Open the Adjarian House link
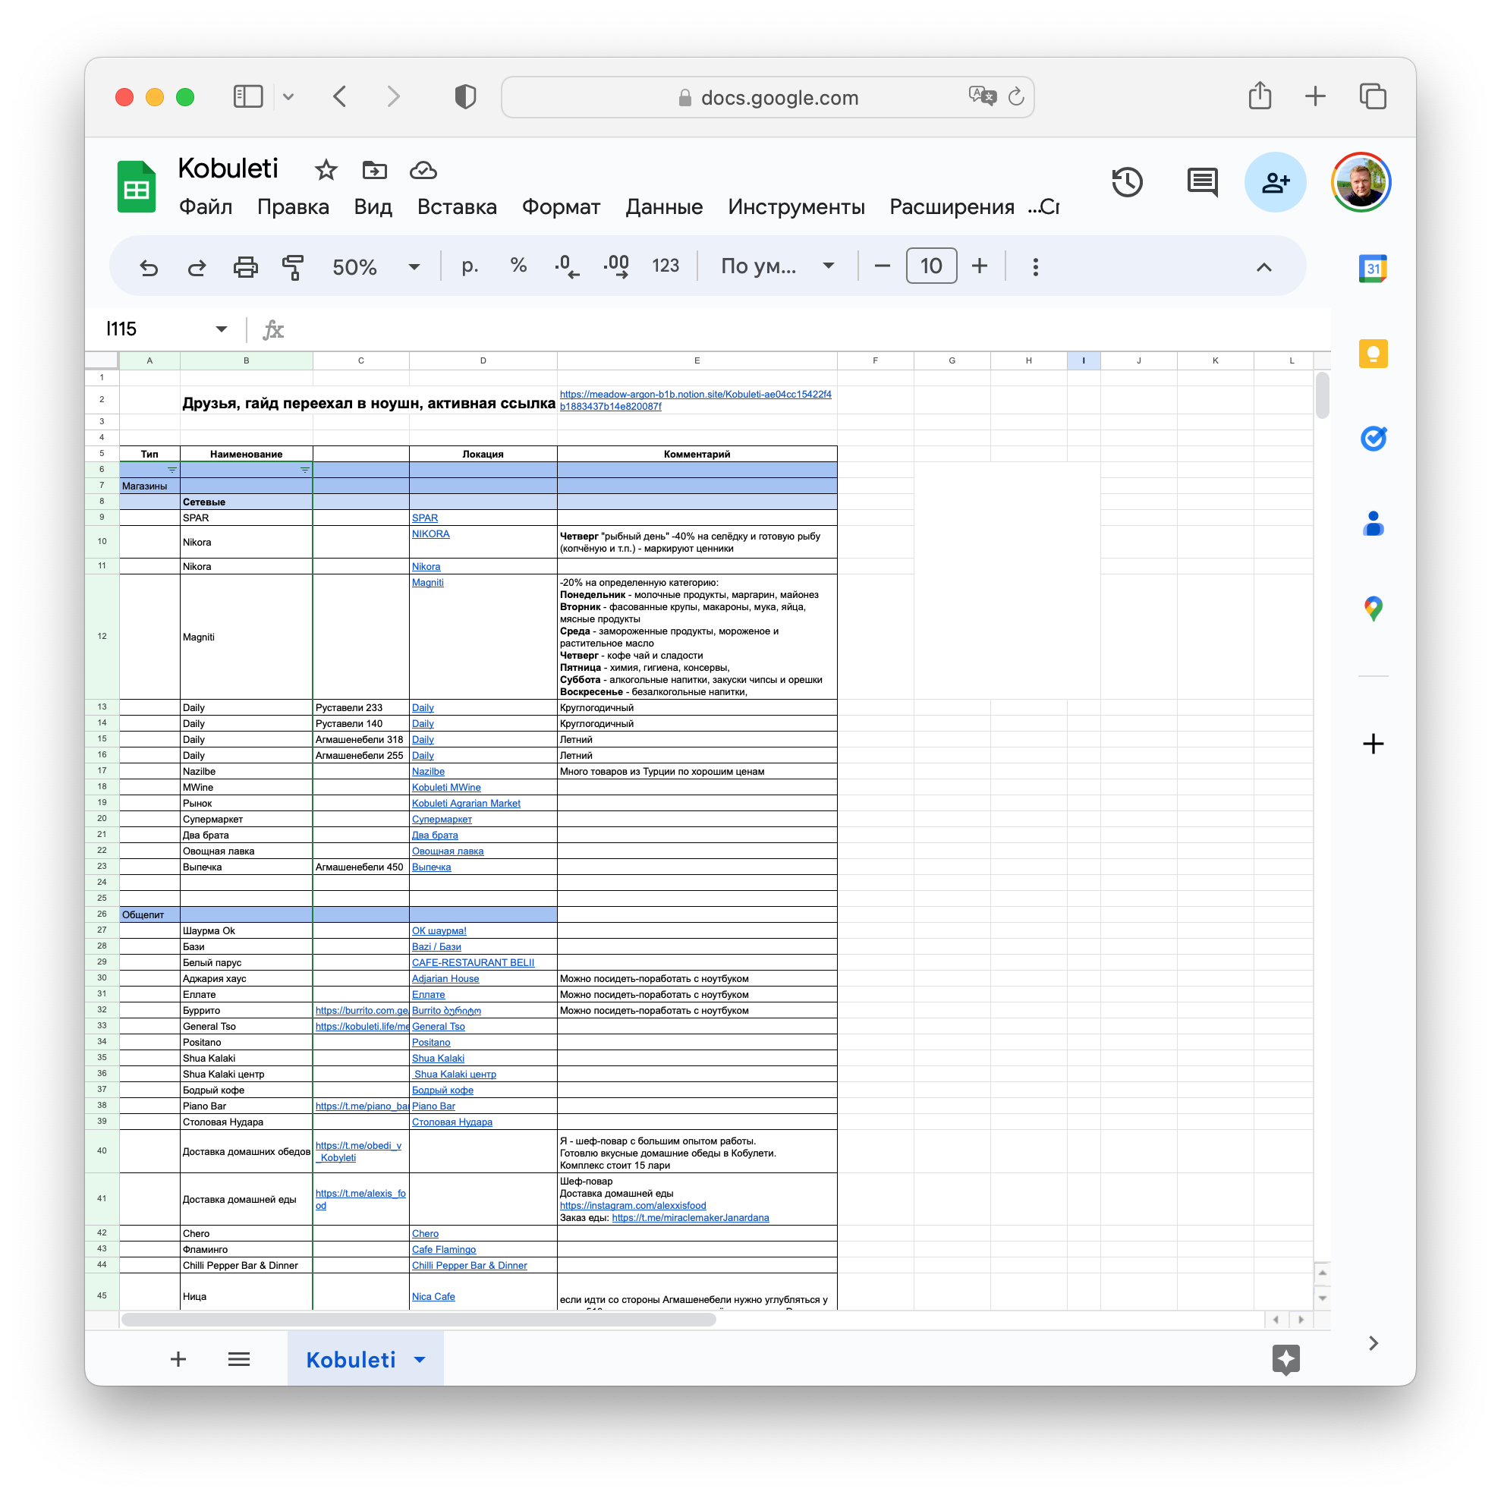The width and height of the screenshot is (1501, 1498). (445, 979)
